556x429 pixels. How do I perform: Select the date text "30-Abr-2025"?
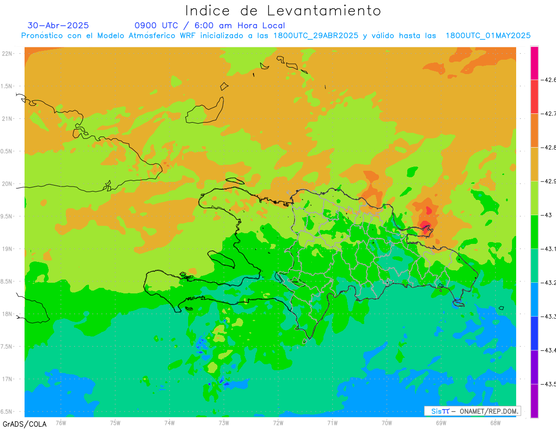(x=58, y=25)
